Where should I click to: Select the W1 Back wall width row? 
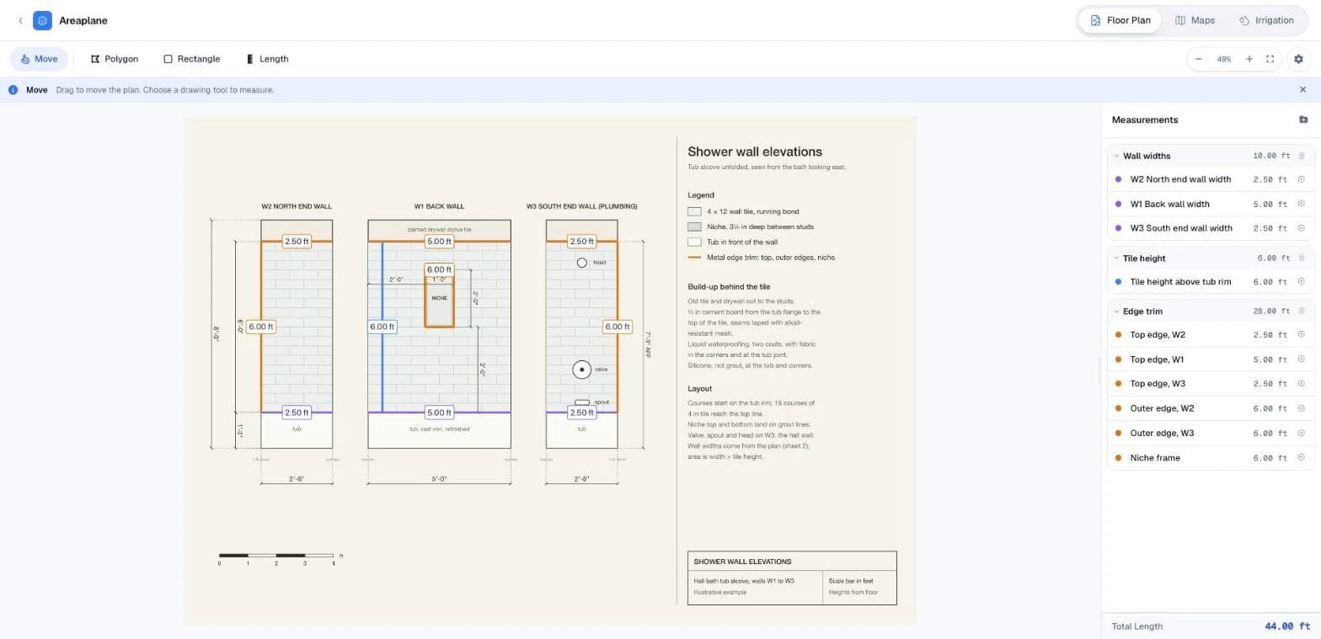coord(1210,204)
